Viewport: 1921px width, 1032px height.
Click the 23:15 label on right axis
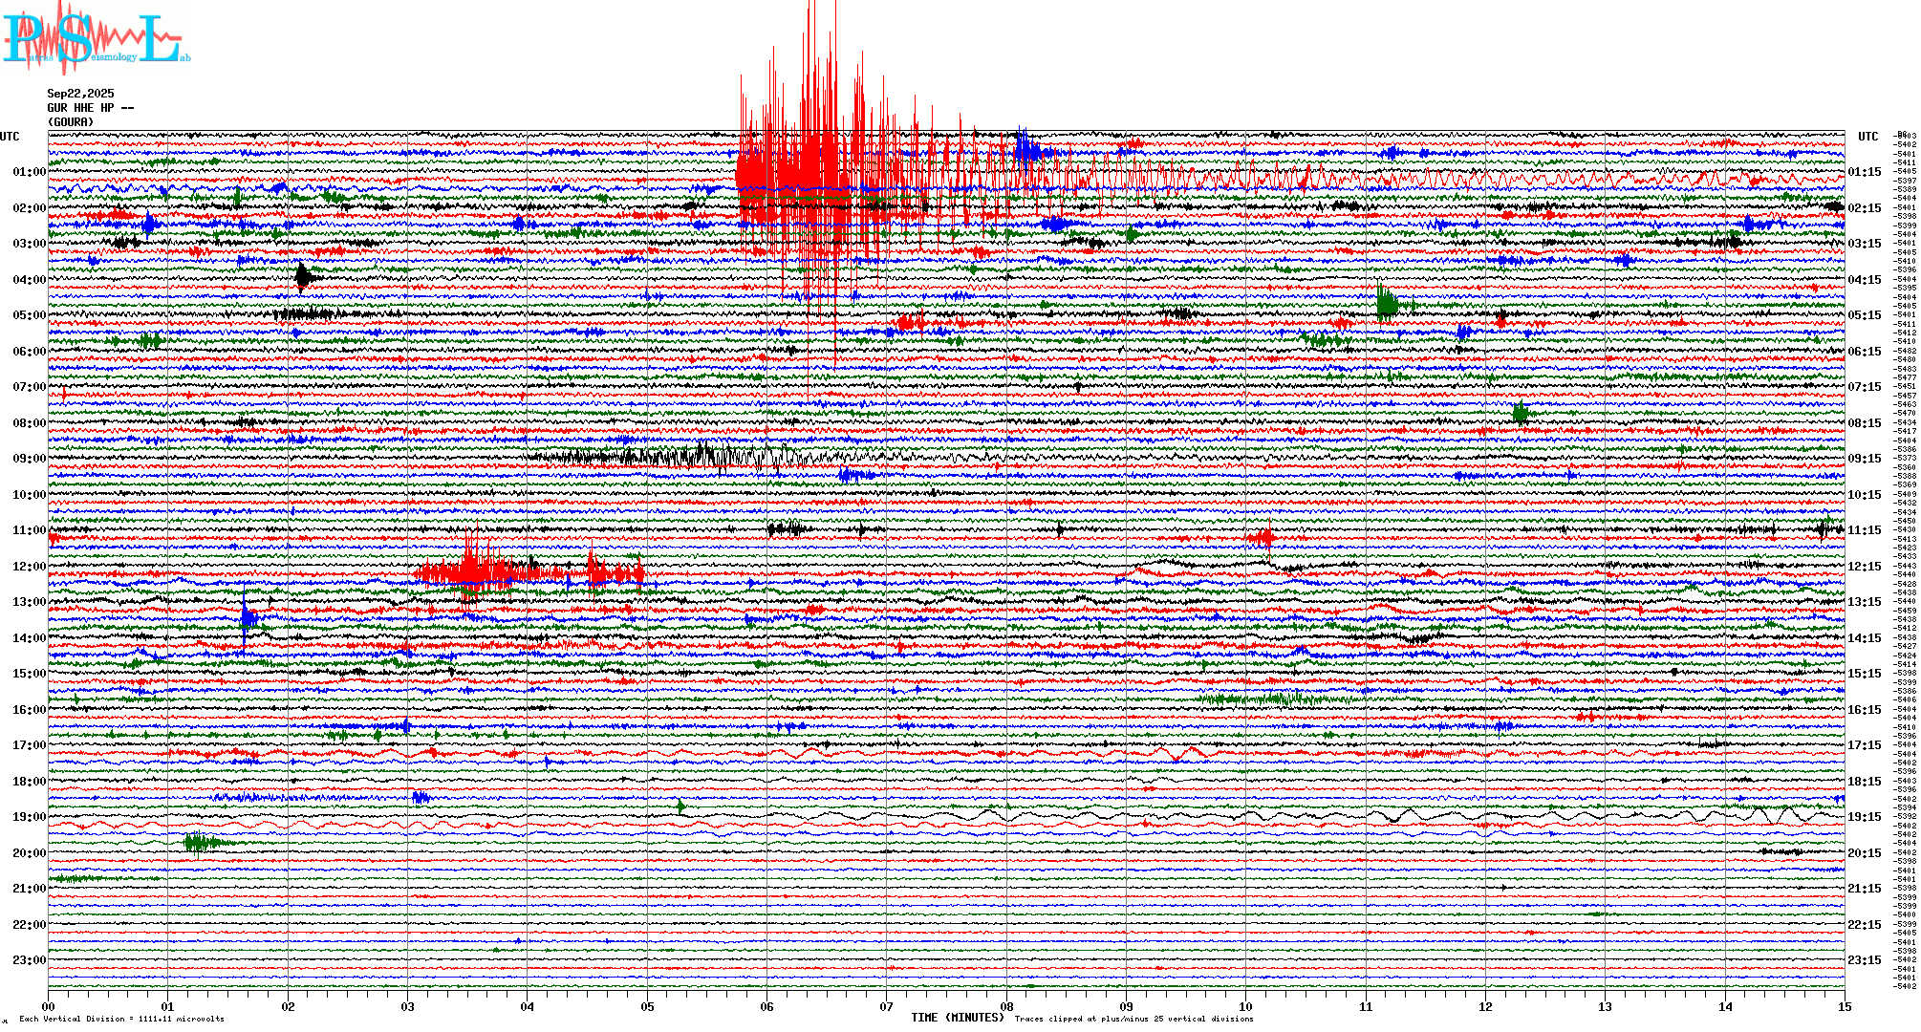1865,960
